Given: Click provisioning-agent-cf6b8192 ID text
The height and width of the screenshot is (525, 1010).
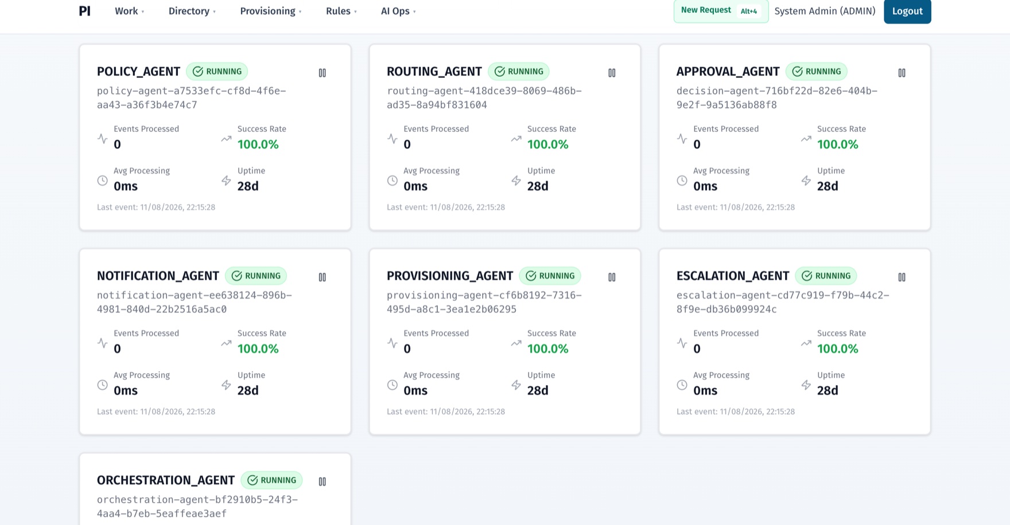Looking at the screenshot, I should pos(484,302).
